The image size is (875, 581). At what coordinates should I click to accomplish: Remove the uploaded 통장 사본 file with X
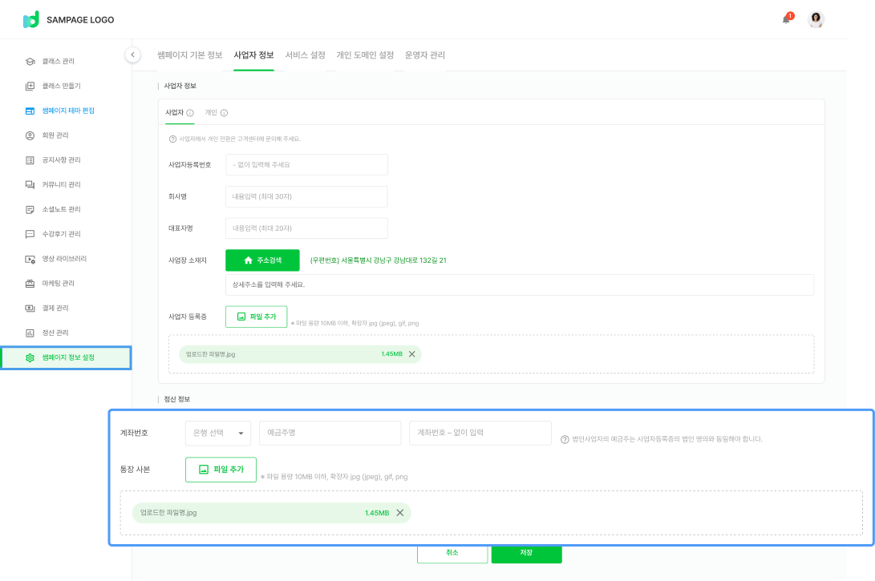400,513
